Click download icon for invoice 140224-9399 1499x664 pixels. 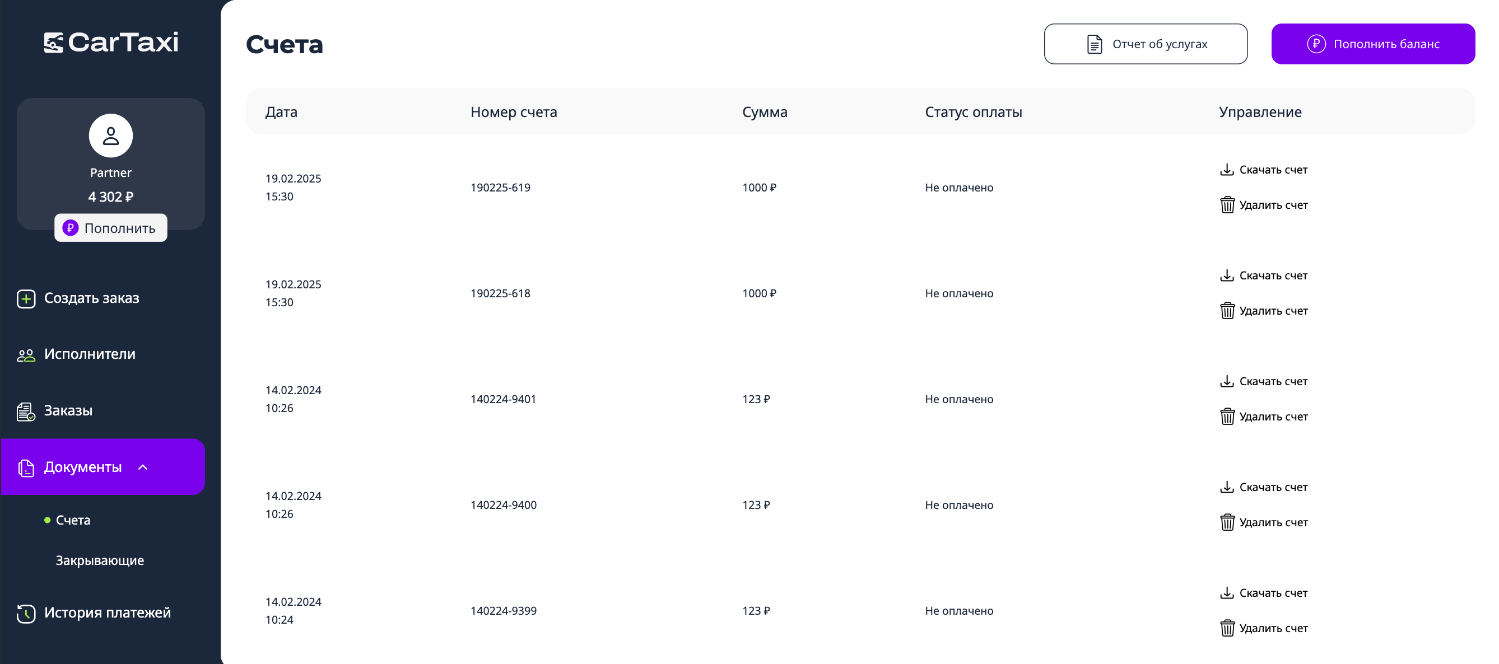pyautogui.click(x=1227, y=592)
